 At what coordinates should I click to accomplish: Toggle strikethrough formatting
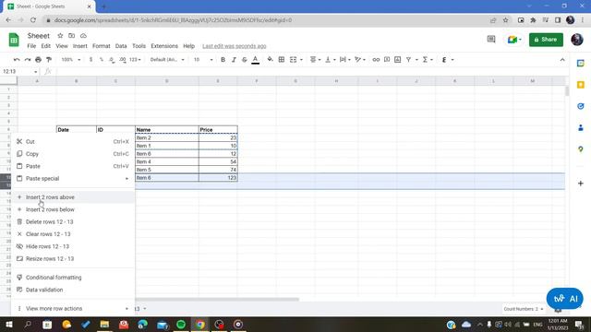[x=244, y=59]
